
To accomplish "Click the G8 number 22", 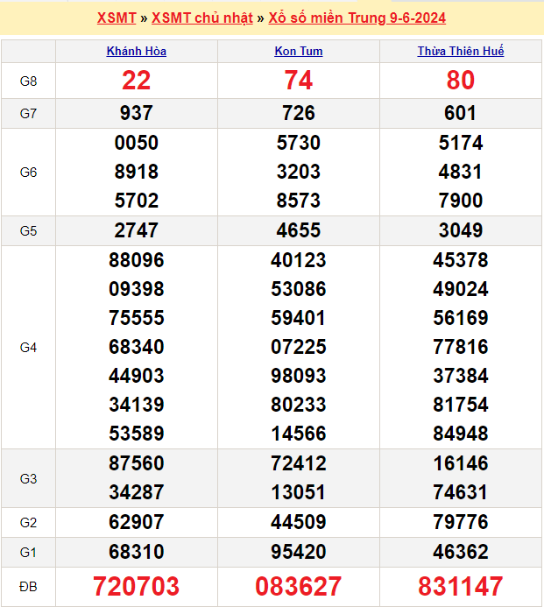I will (x=137, y=81).
